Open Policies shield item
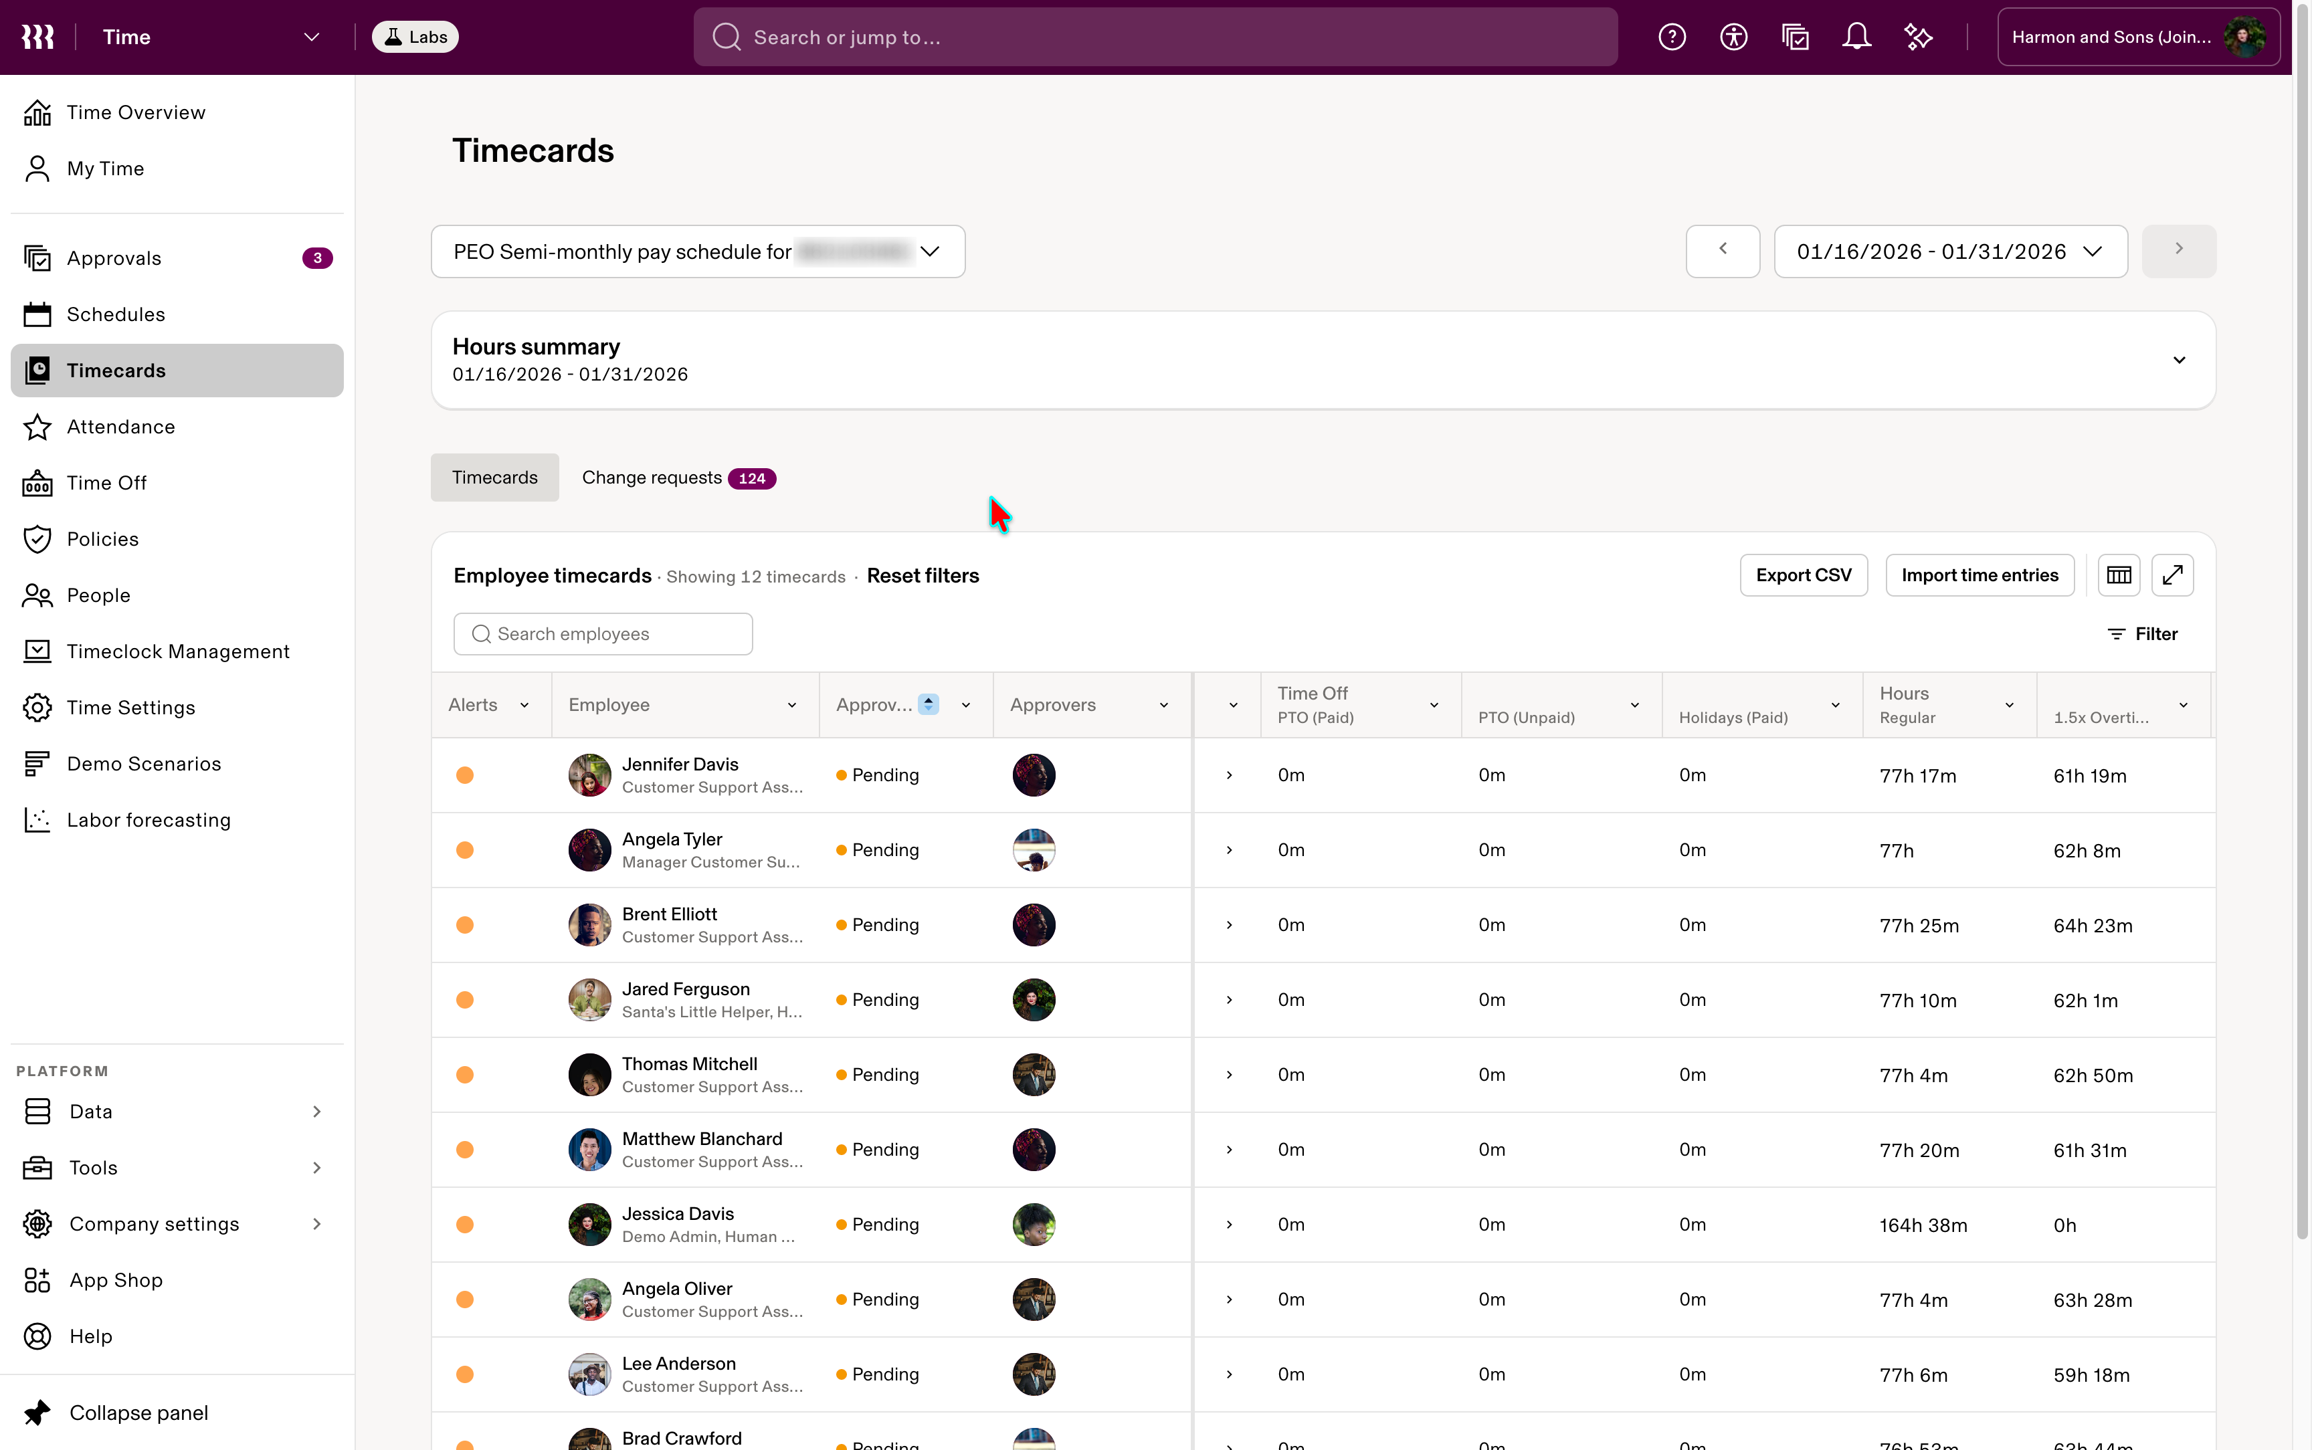Screen dimensions: 2312x1450 [177, 539]
